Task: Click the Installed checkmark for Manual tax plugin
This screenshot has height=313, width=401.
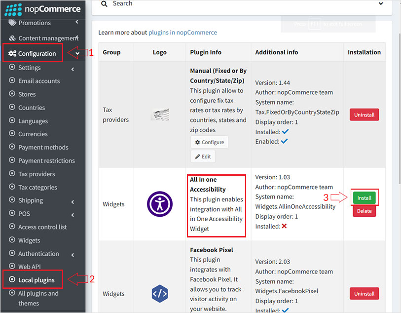Action: 285,131
